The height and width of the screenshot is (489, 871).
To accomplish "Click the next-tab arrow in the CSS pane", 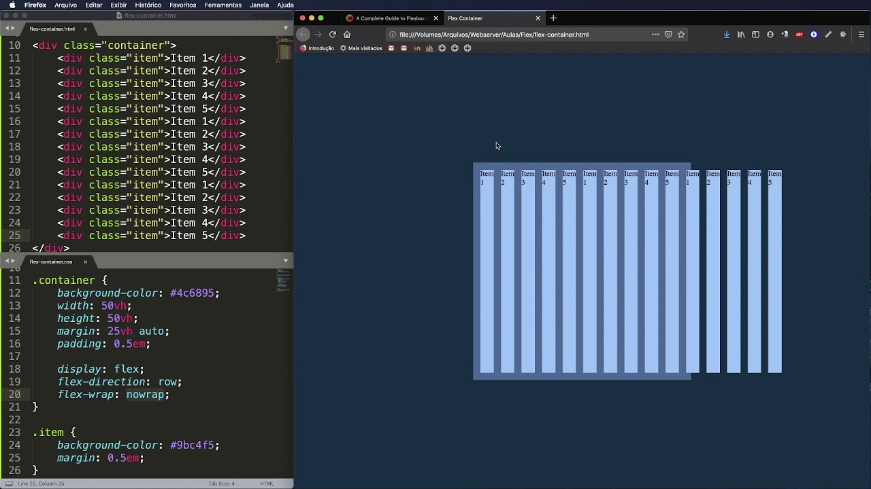I will coord(13,261).
